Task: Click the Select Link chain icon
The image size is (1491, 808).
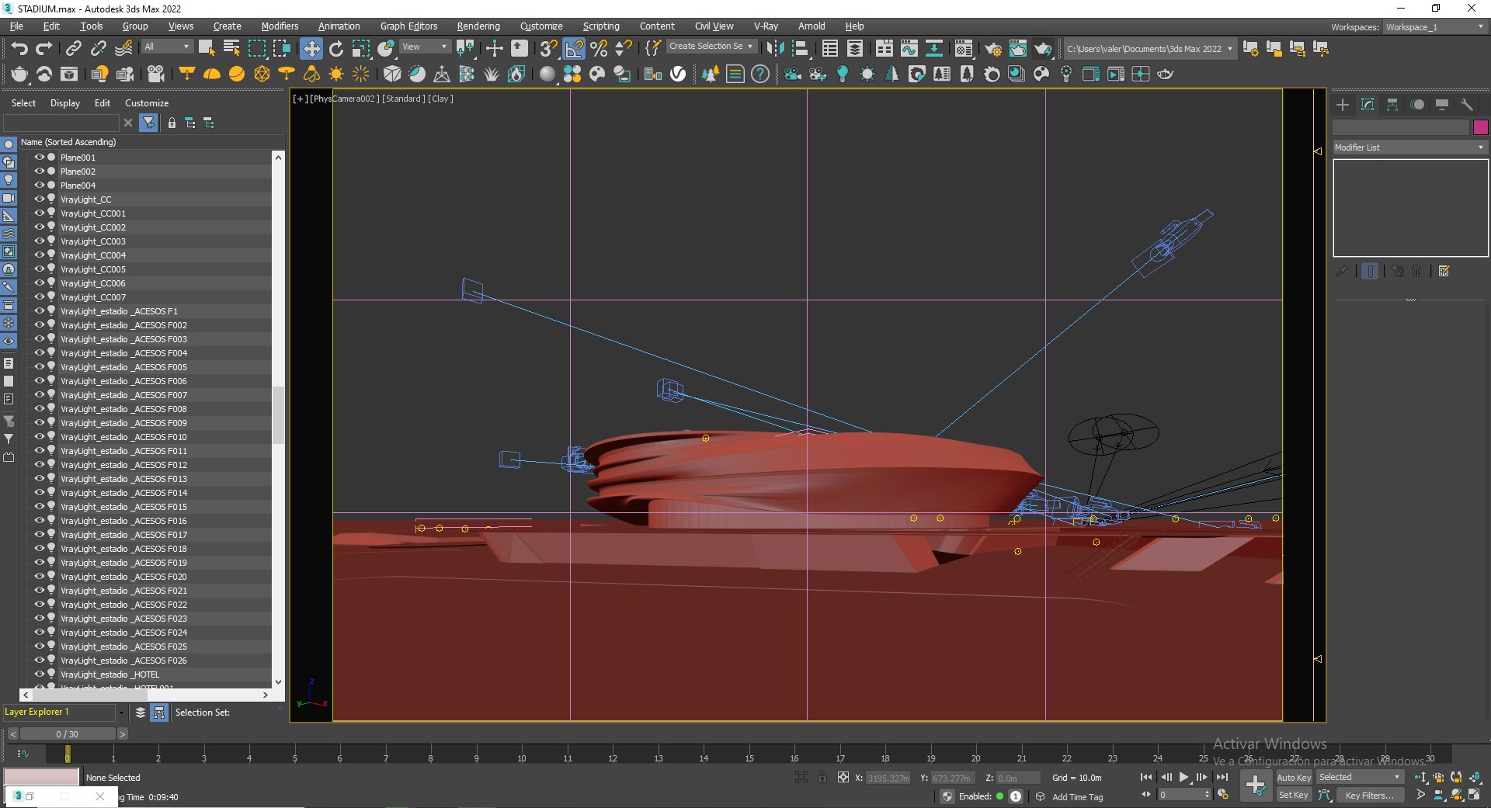Action: [73, 48]
